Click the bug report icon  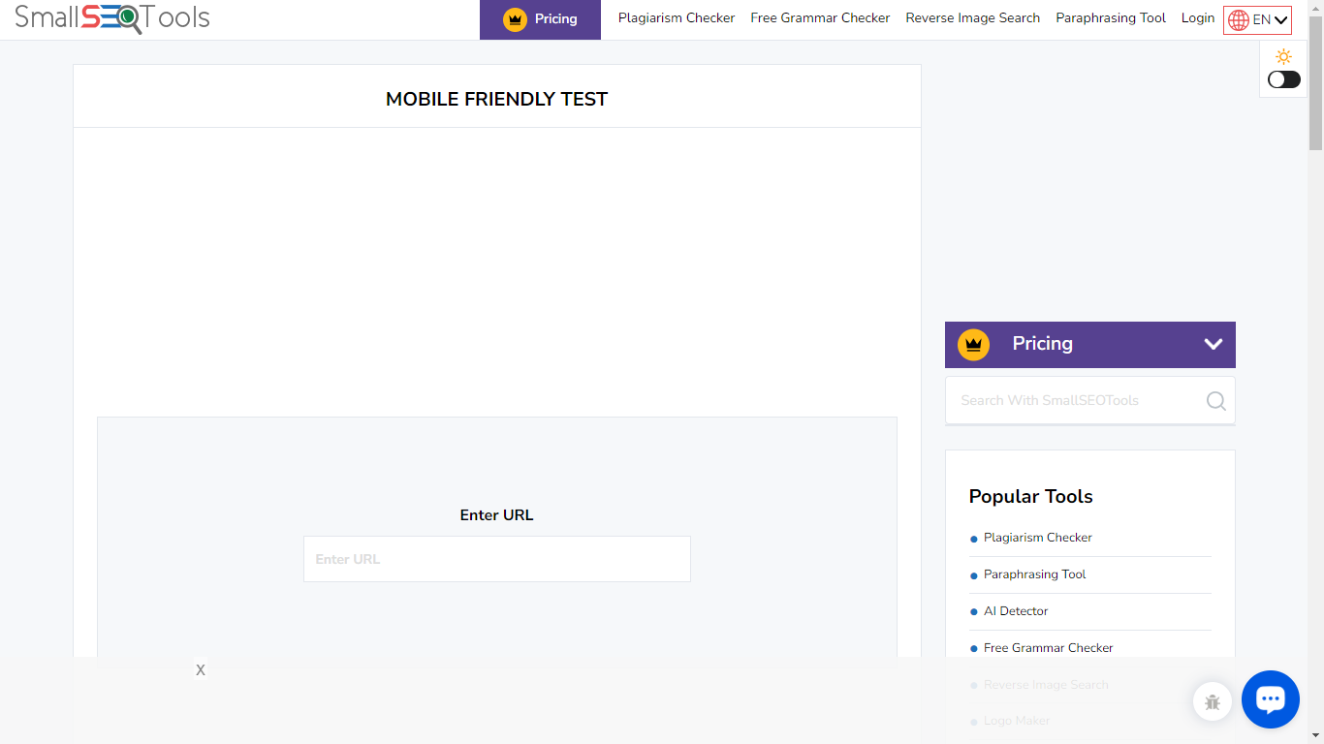point(1213,702)
